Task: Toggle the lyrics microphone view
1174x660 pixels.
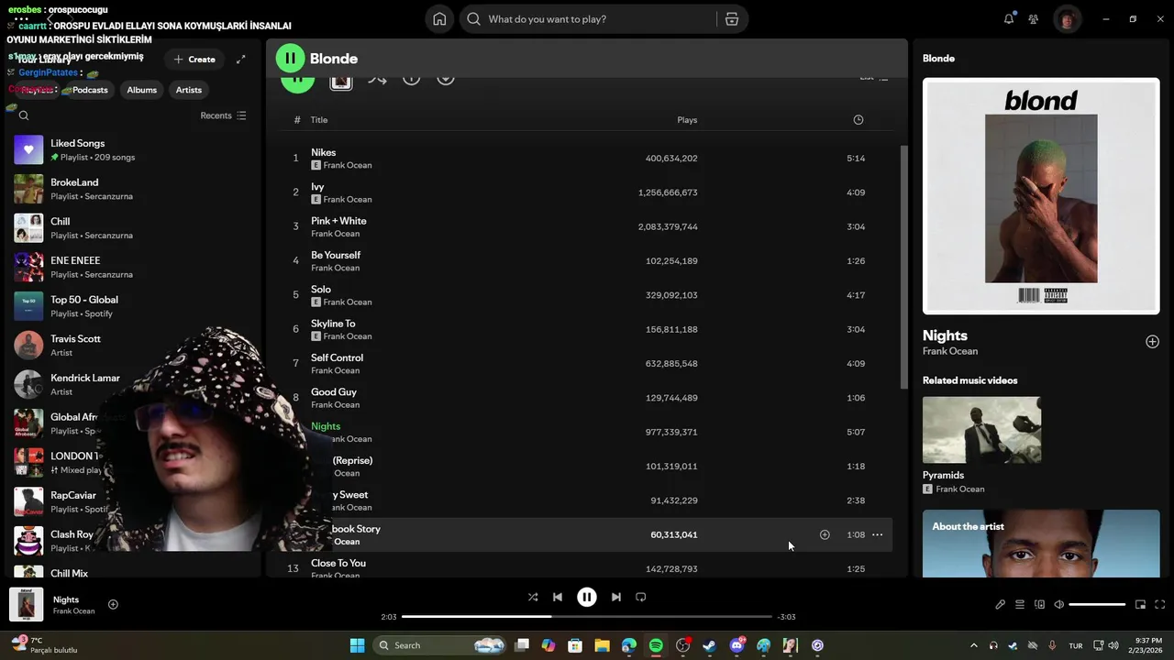Action: [1001, 605]
